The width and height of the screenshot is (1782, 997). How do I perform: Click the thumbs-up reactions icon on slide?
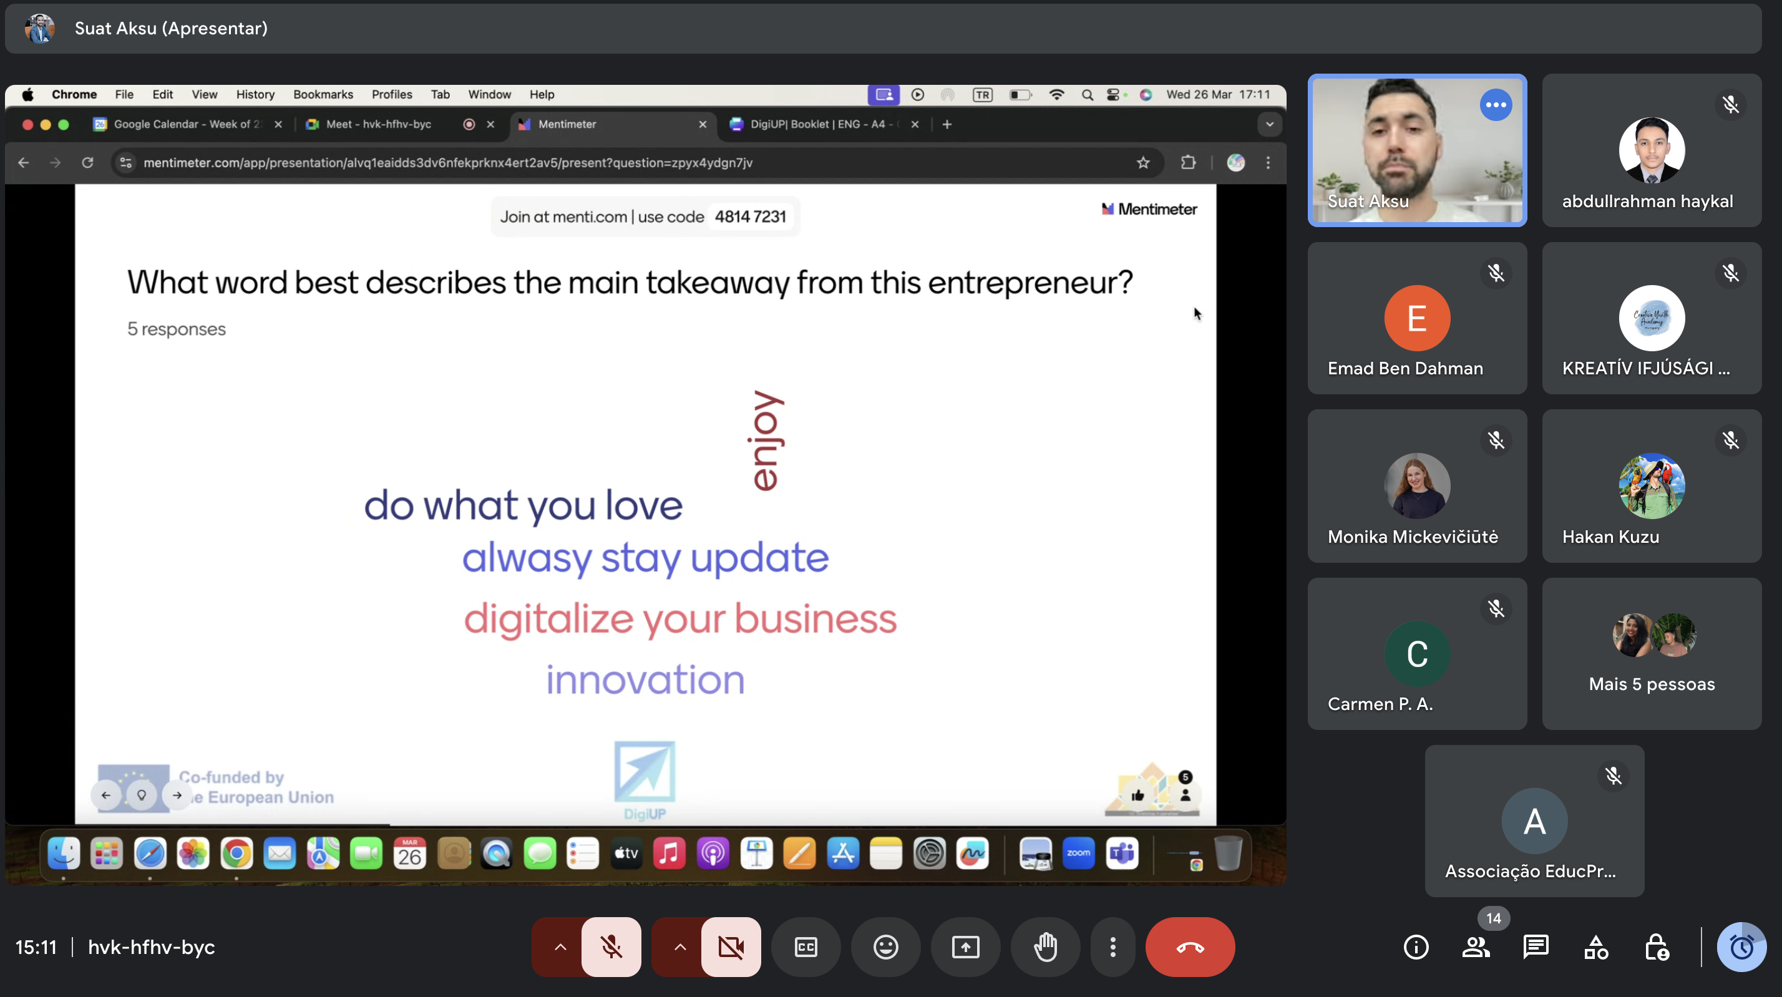click(x=1138, y=795)
